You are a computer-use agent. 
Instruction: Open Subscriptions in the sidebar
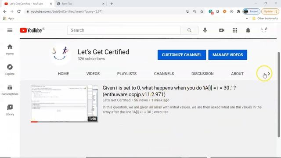point(10,90)
